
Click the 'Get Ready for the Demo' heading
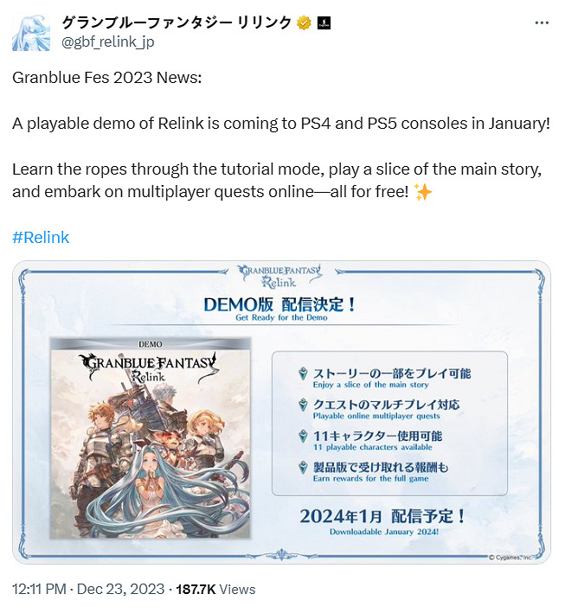[281, 317]
